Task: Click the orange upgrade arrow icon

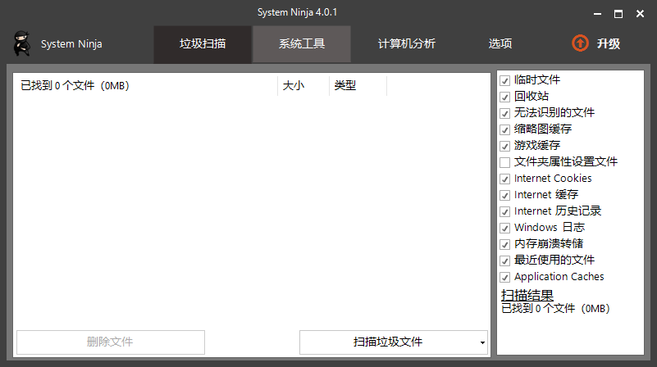Action: pos(580,43)
